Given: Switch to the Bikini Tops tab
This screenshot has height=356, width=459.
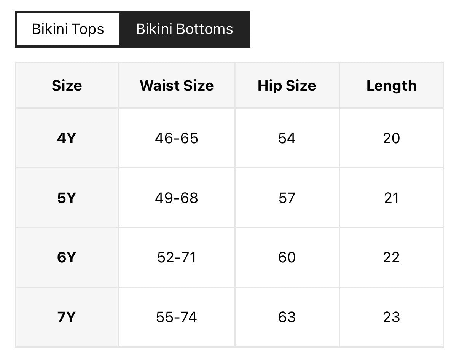Looking at the screenshot, I should (x=68, y=29).
